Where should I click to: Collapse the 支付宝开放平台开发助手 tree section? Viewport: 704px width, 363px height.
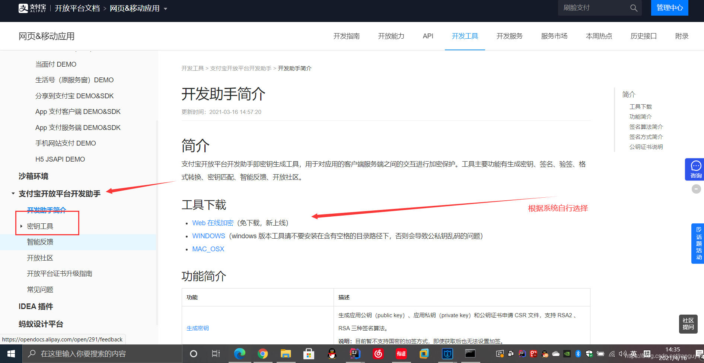13,194
